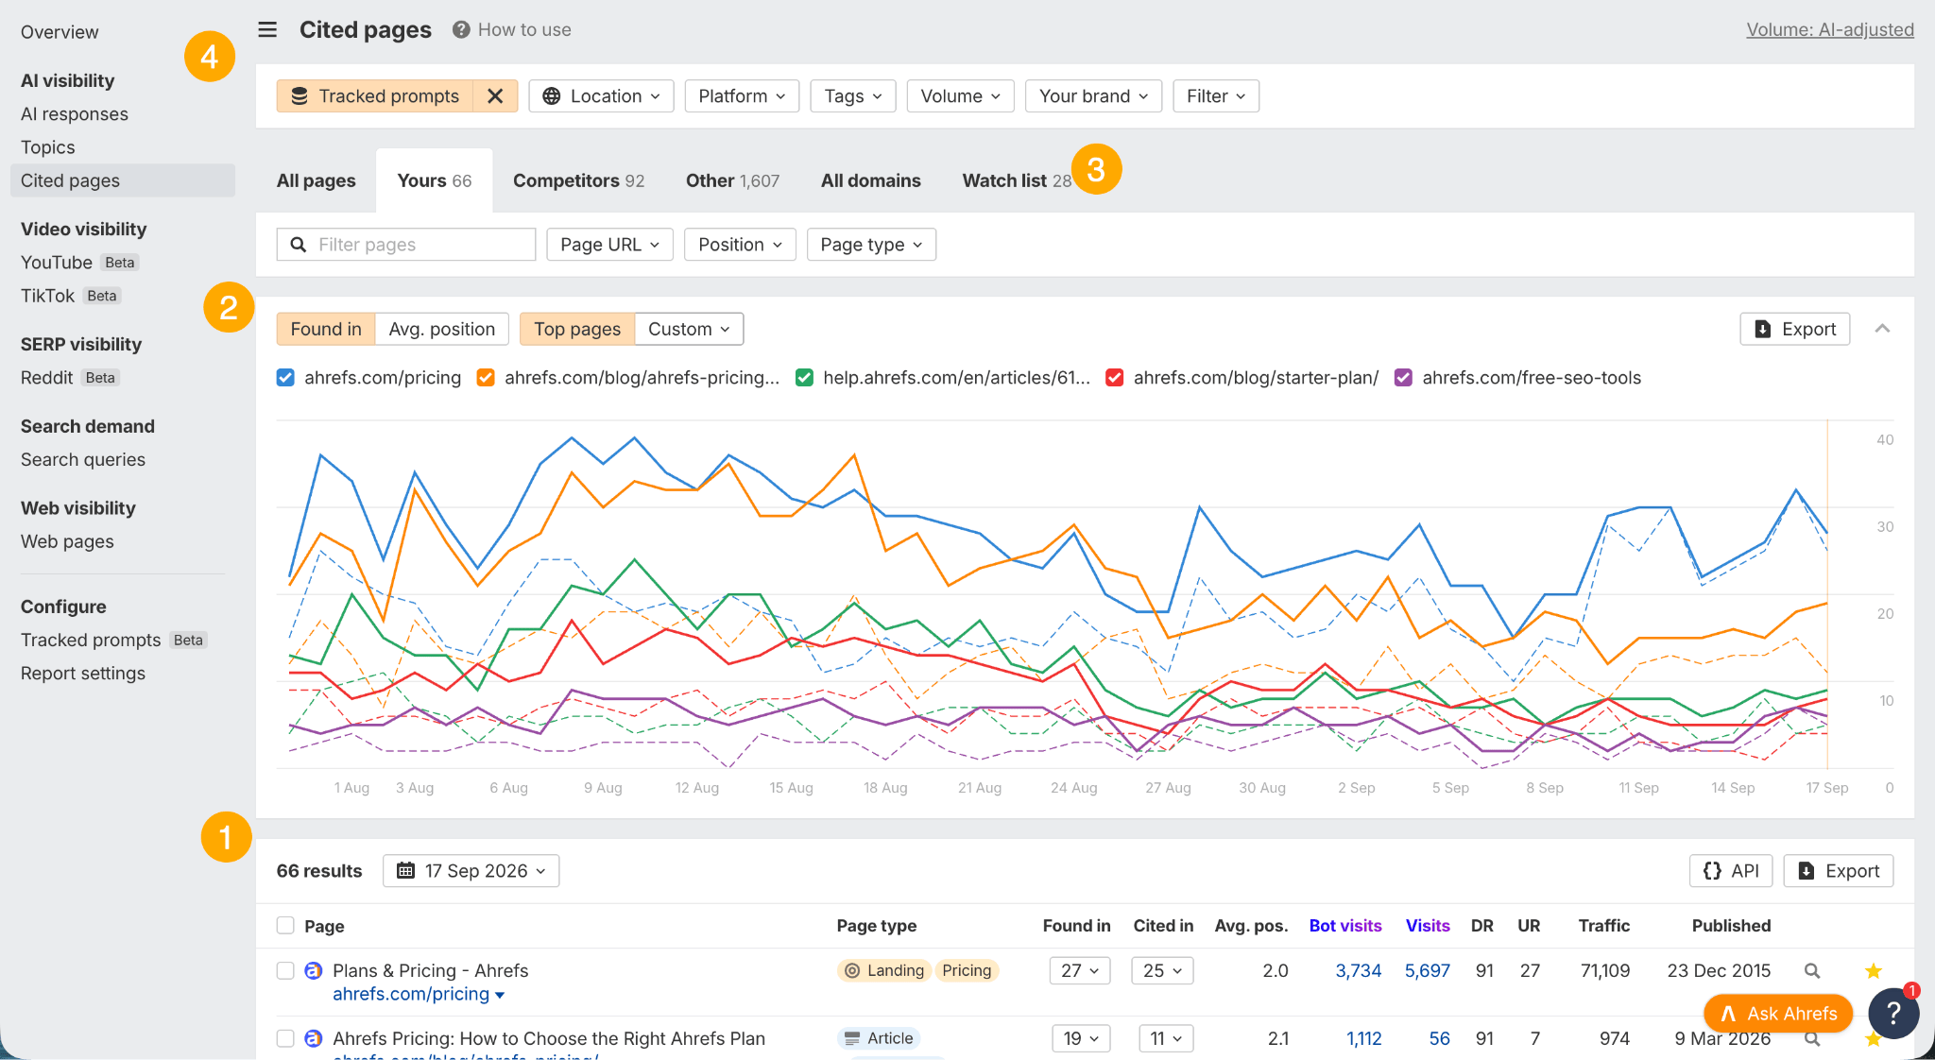The image size is (1935, 1060).
Task: Click the Landing page type tag
Action: pyautogui.click(x=883, y=970)
